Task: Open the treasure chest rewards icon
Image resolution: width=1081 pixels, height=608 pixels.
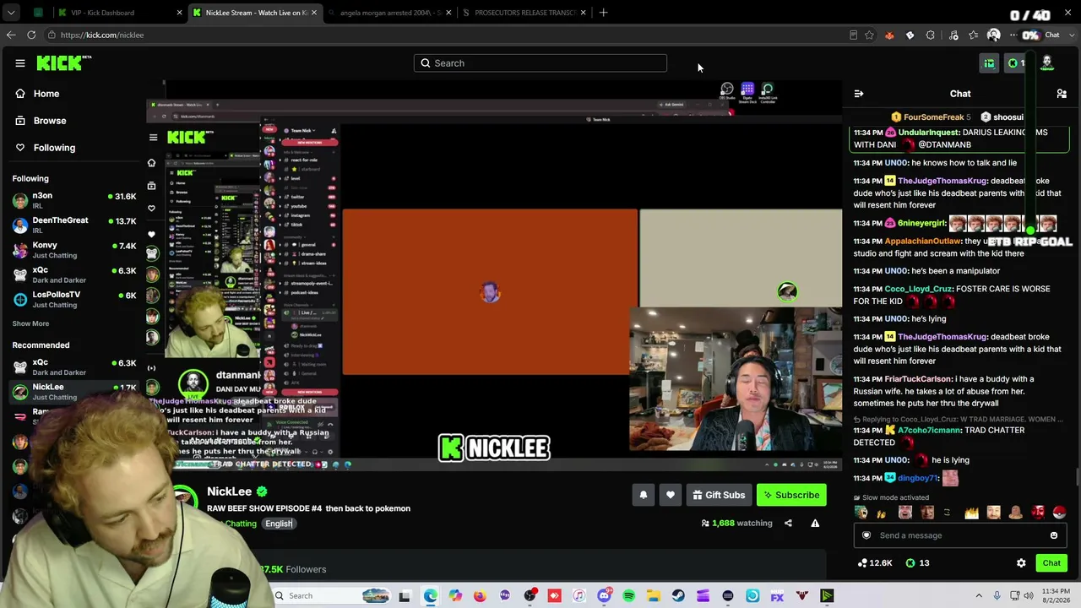Action: click(989, 63)
